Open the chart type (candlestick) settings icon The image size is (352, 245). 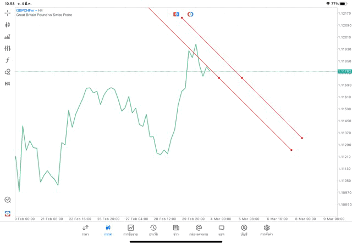[x=8, y=25]
